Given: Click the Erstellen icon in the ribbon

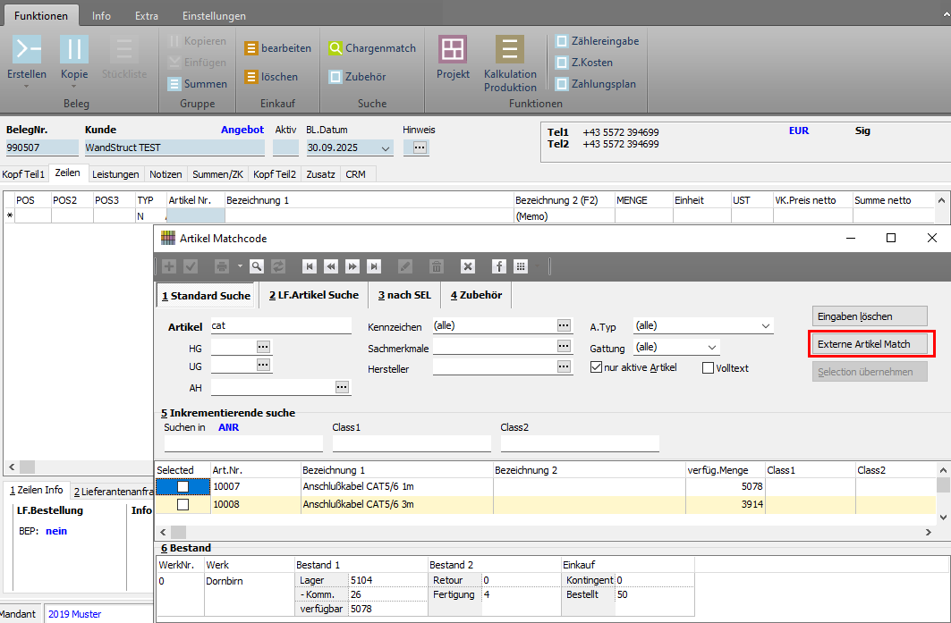Looking at the screenshot, I should 27,50.
